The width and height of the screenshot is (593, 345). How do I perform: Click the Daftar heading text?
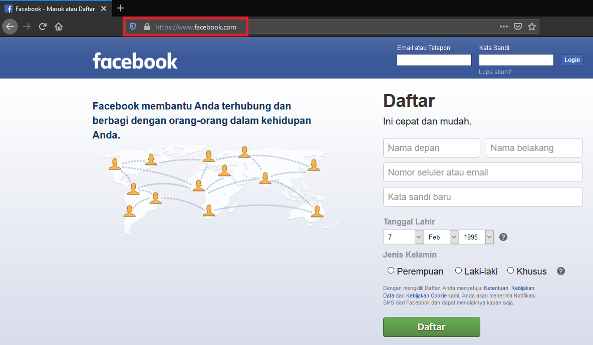(x=409, y=101)
